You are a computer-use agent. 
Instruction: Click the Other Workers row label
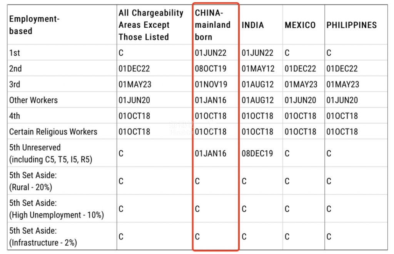(x=33, y=100)
